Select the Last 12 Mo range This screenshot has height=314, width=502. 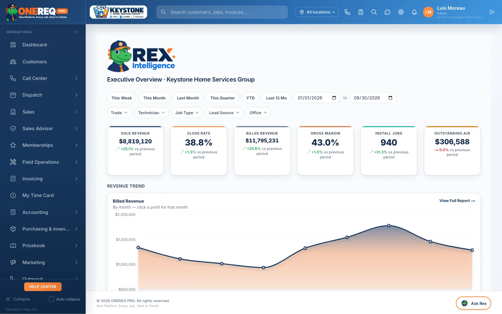(x=276, y=98)
